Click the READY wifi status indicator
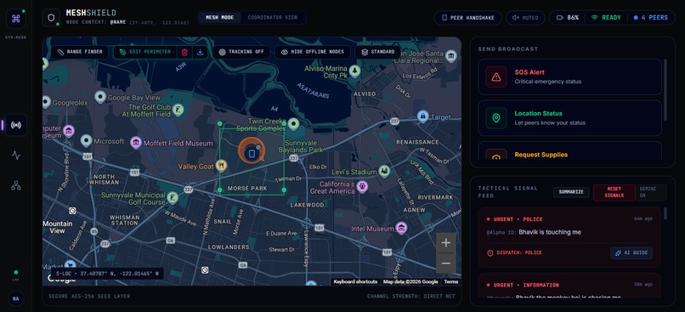The height and width of the screenshot is (312, 685). 606,18
